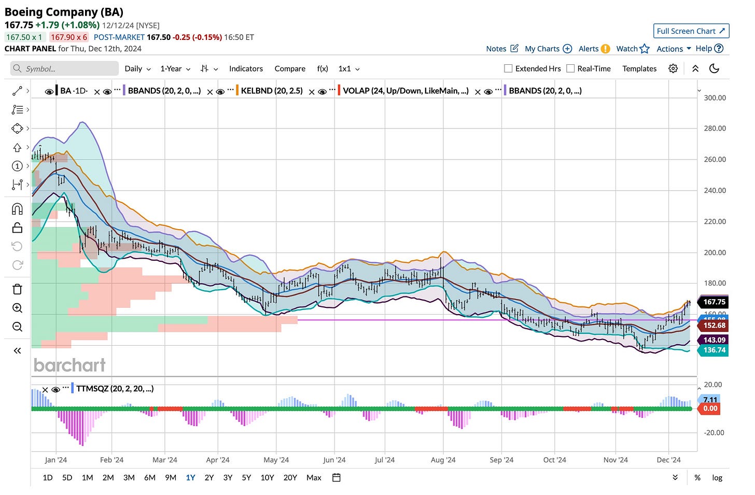Select the up arrow marker tool
Screen dimensions: 755x495
click(x=17, y=147)
